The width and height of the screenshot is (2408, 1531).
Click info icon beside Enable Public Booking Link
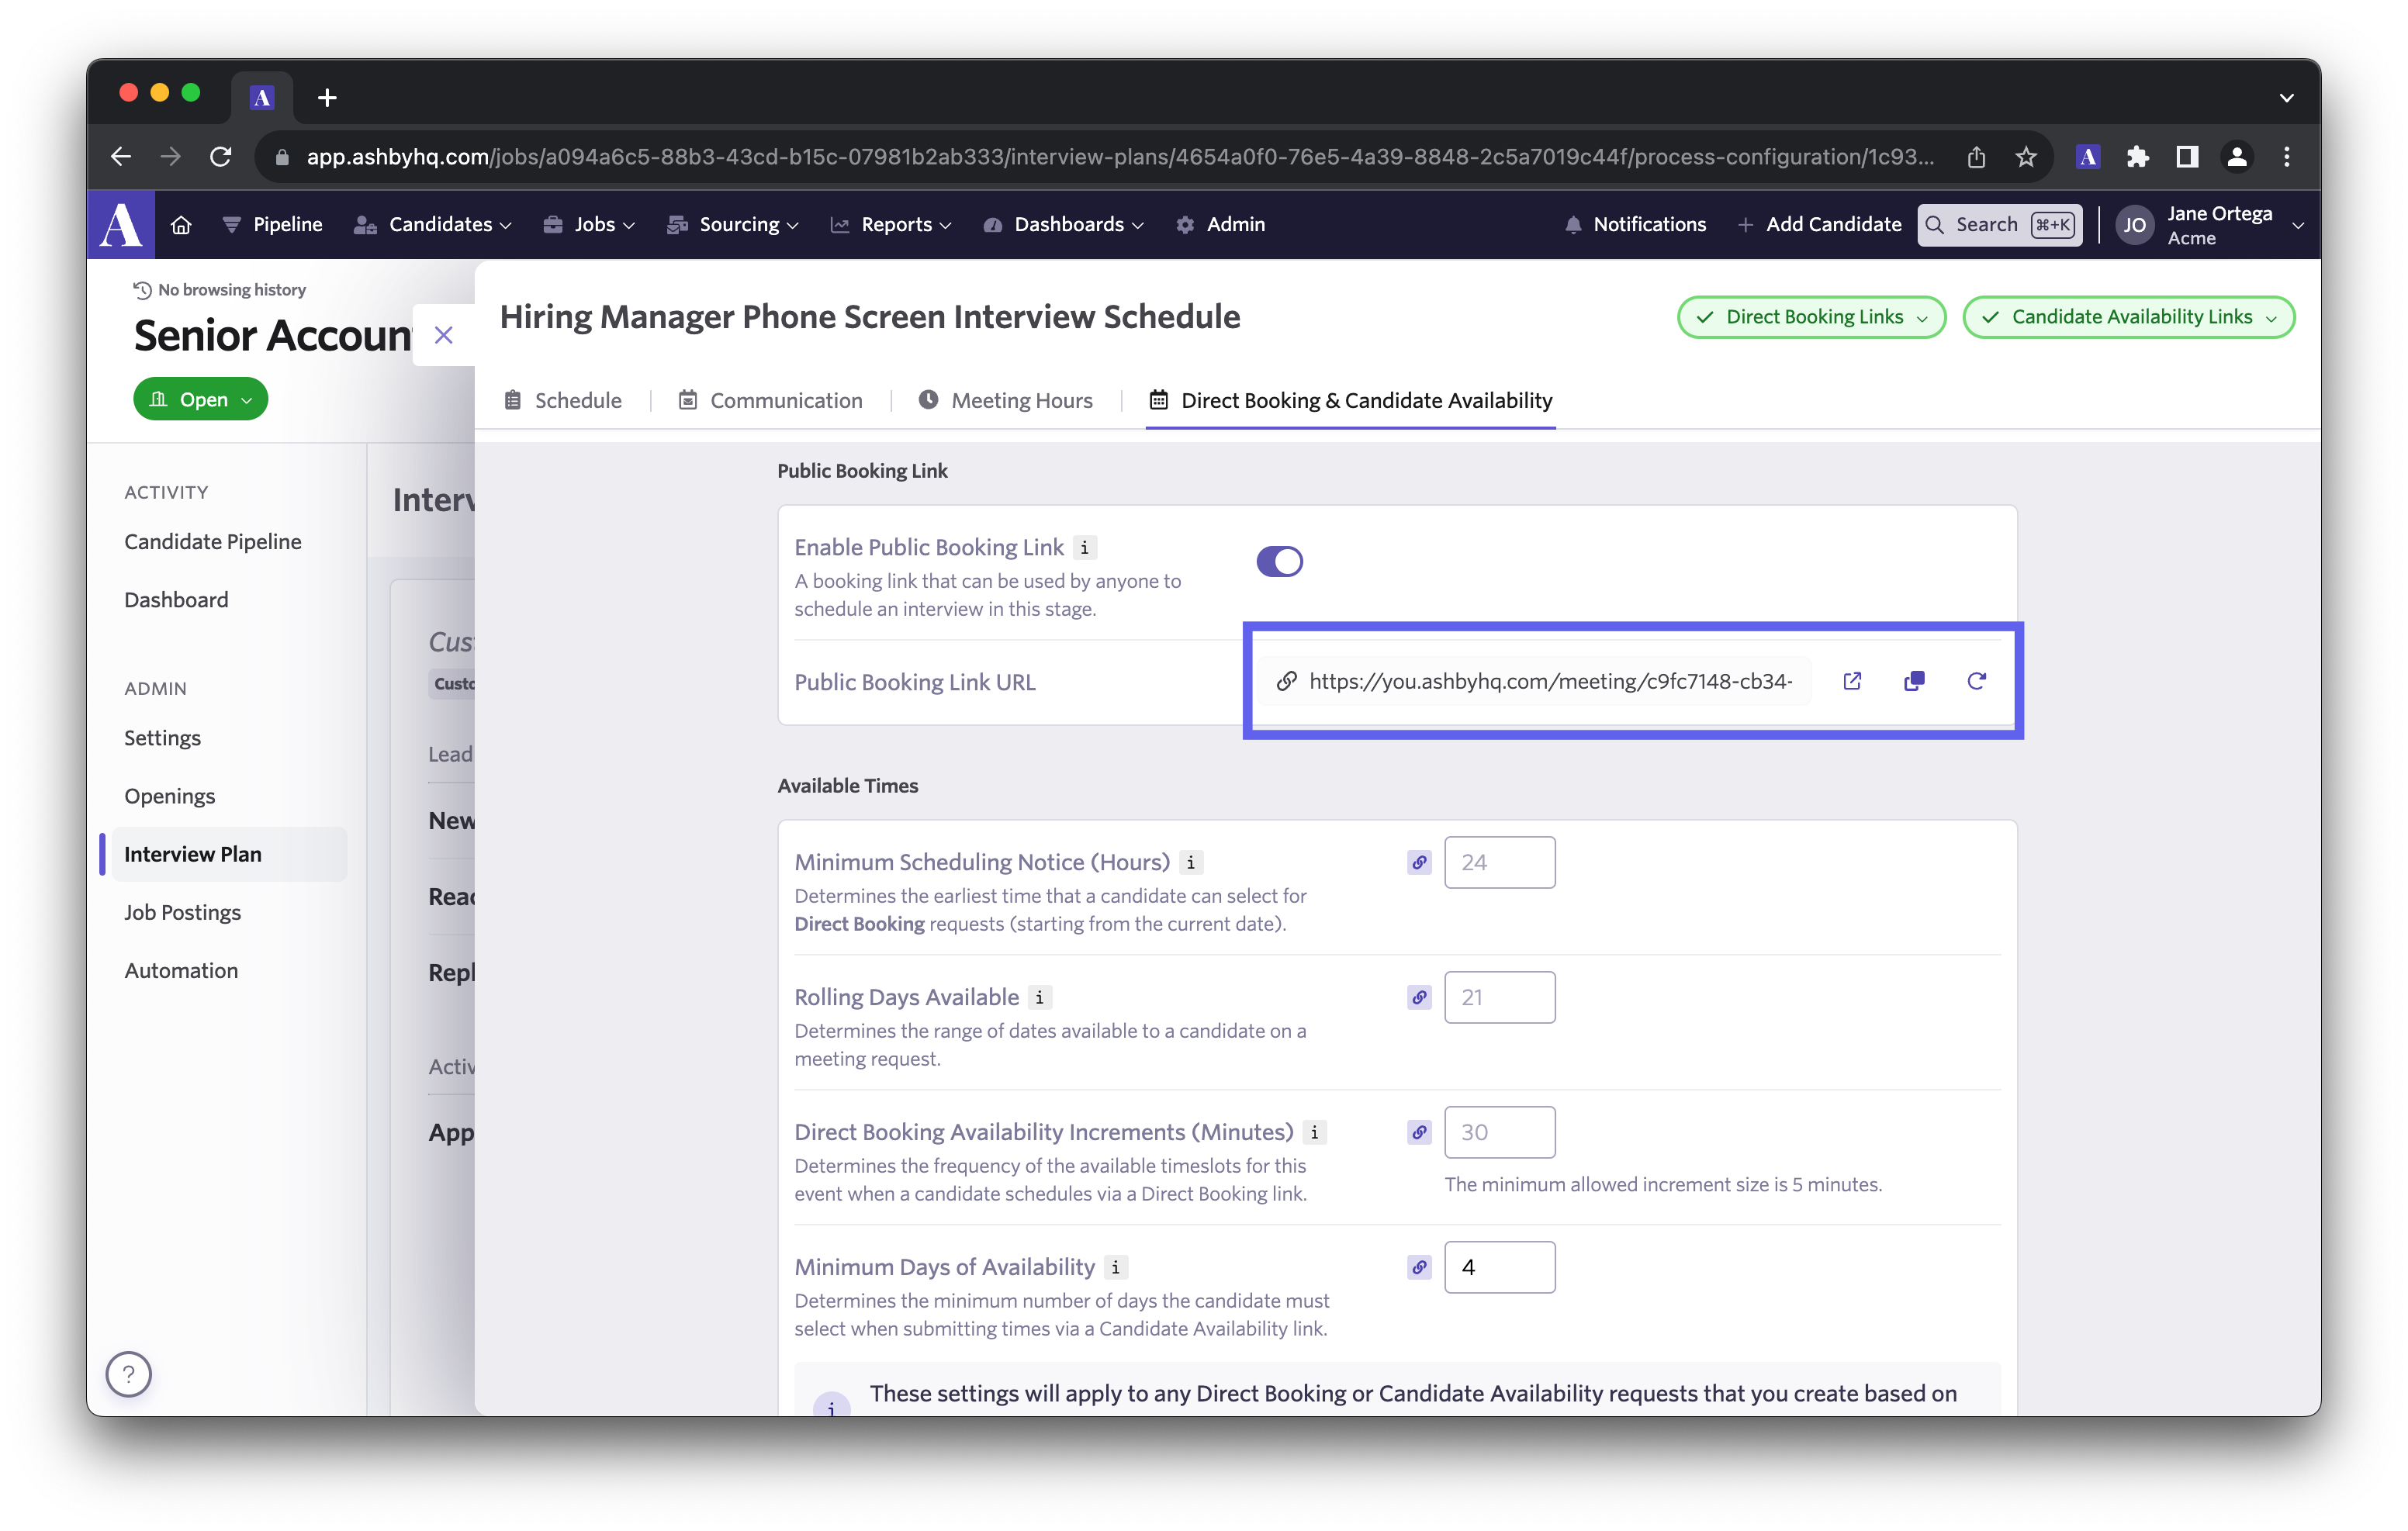click(1085, 547)
